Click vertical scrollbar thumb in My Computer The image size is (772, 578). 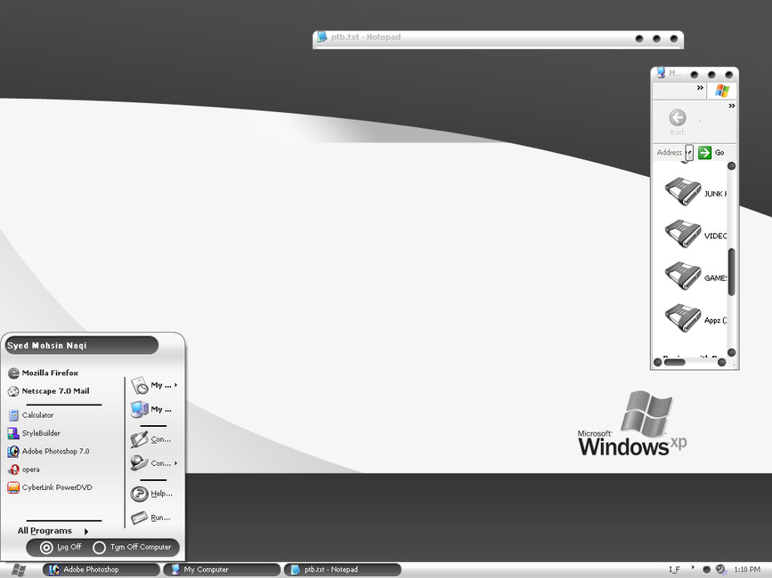pyautogui.click(x=732, y=272)
